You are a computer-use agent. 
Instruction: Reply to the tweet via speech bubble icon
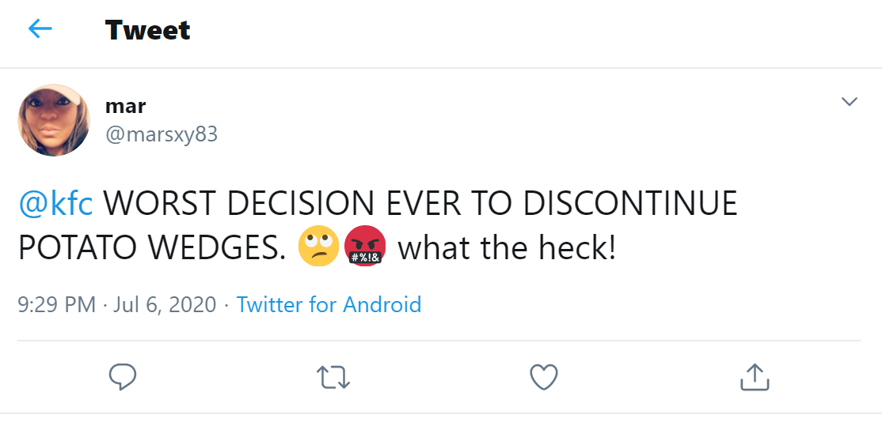point(122,377)
